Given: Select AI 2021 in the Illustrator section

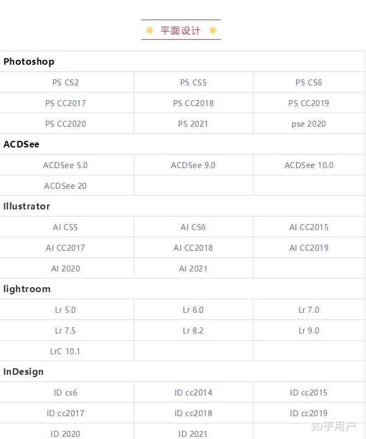Looking at the screenshot, I should (194, 269).
